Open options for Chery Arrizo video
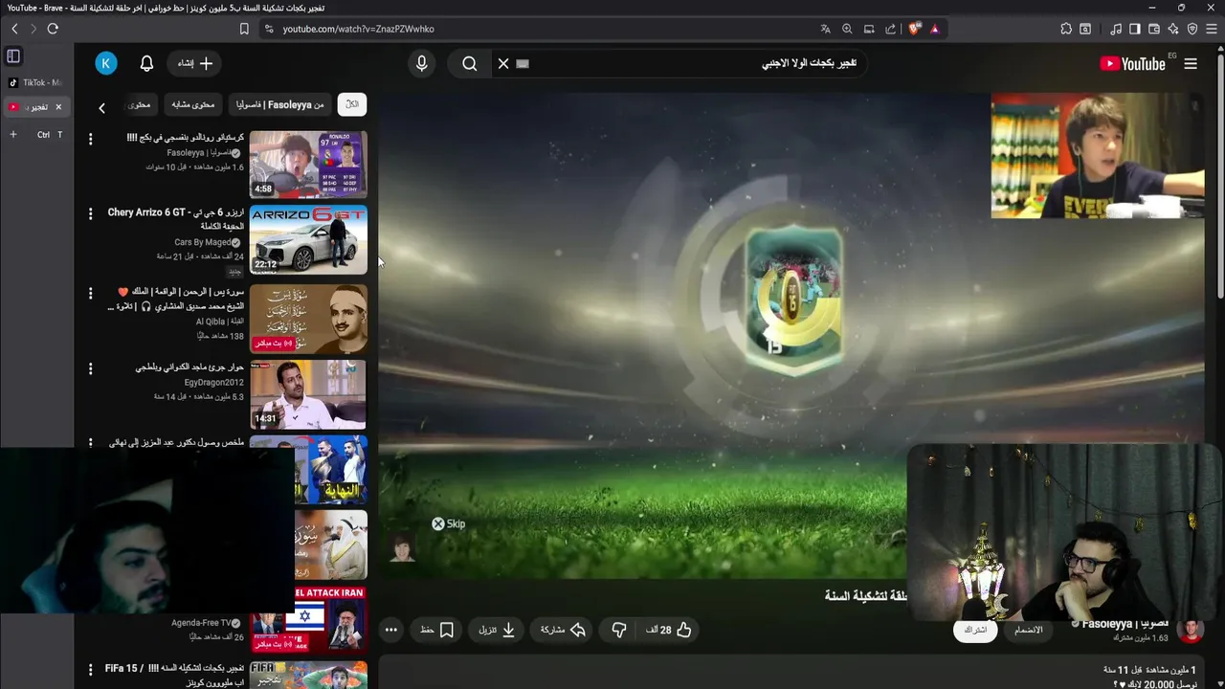Screen dimensions: 1225x689 point(91,214)
